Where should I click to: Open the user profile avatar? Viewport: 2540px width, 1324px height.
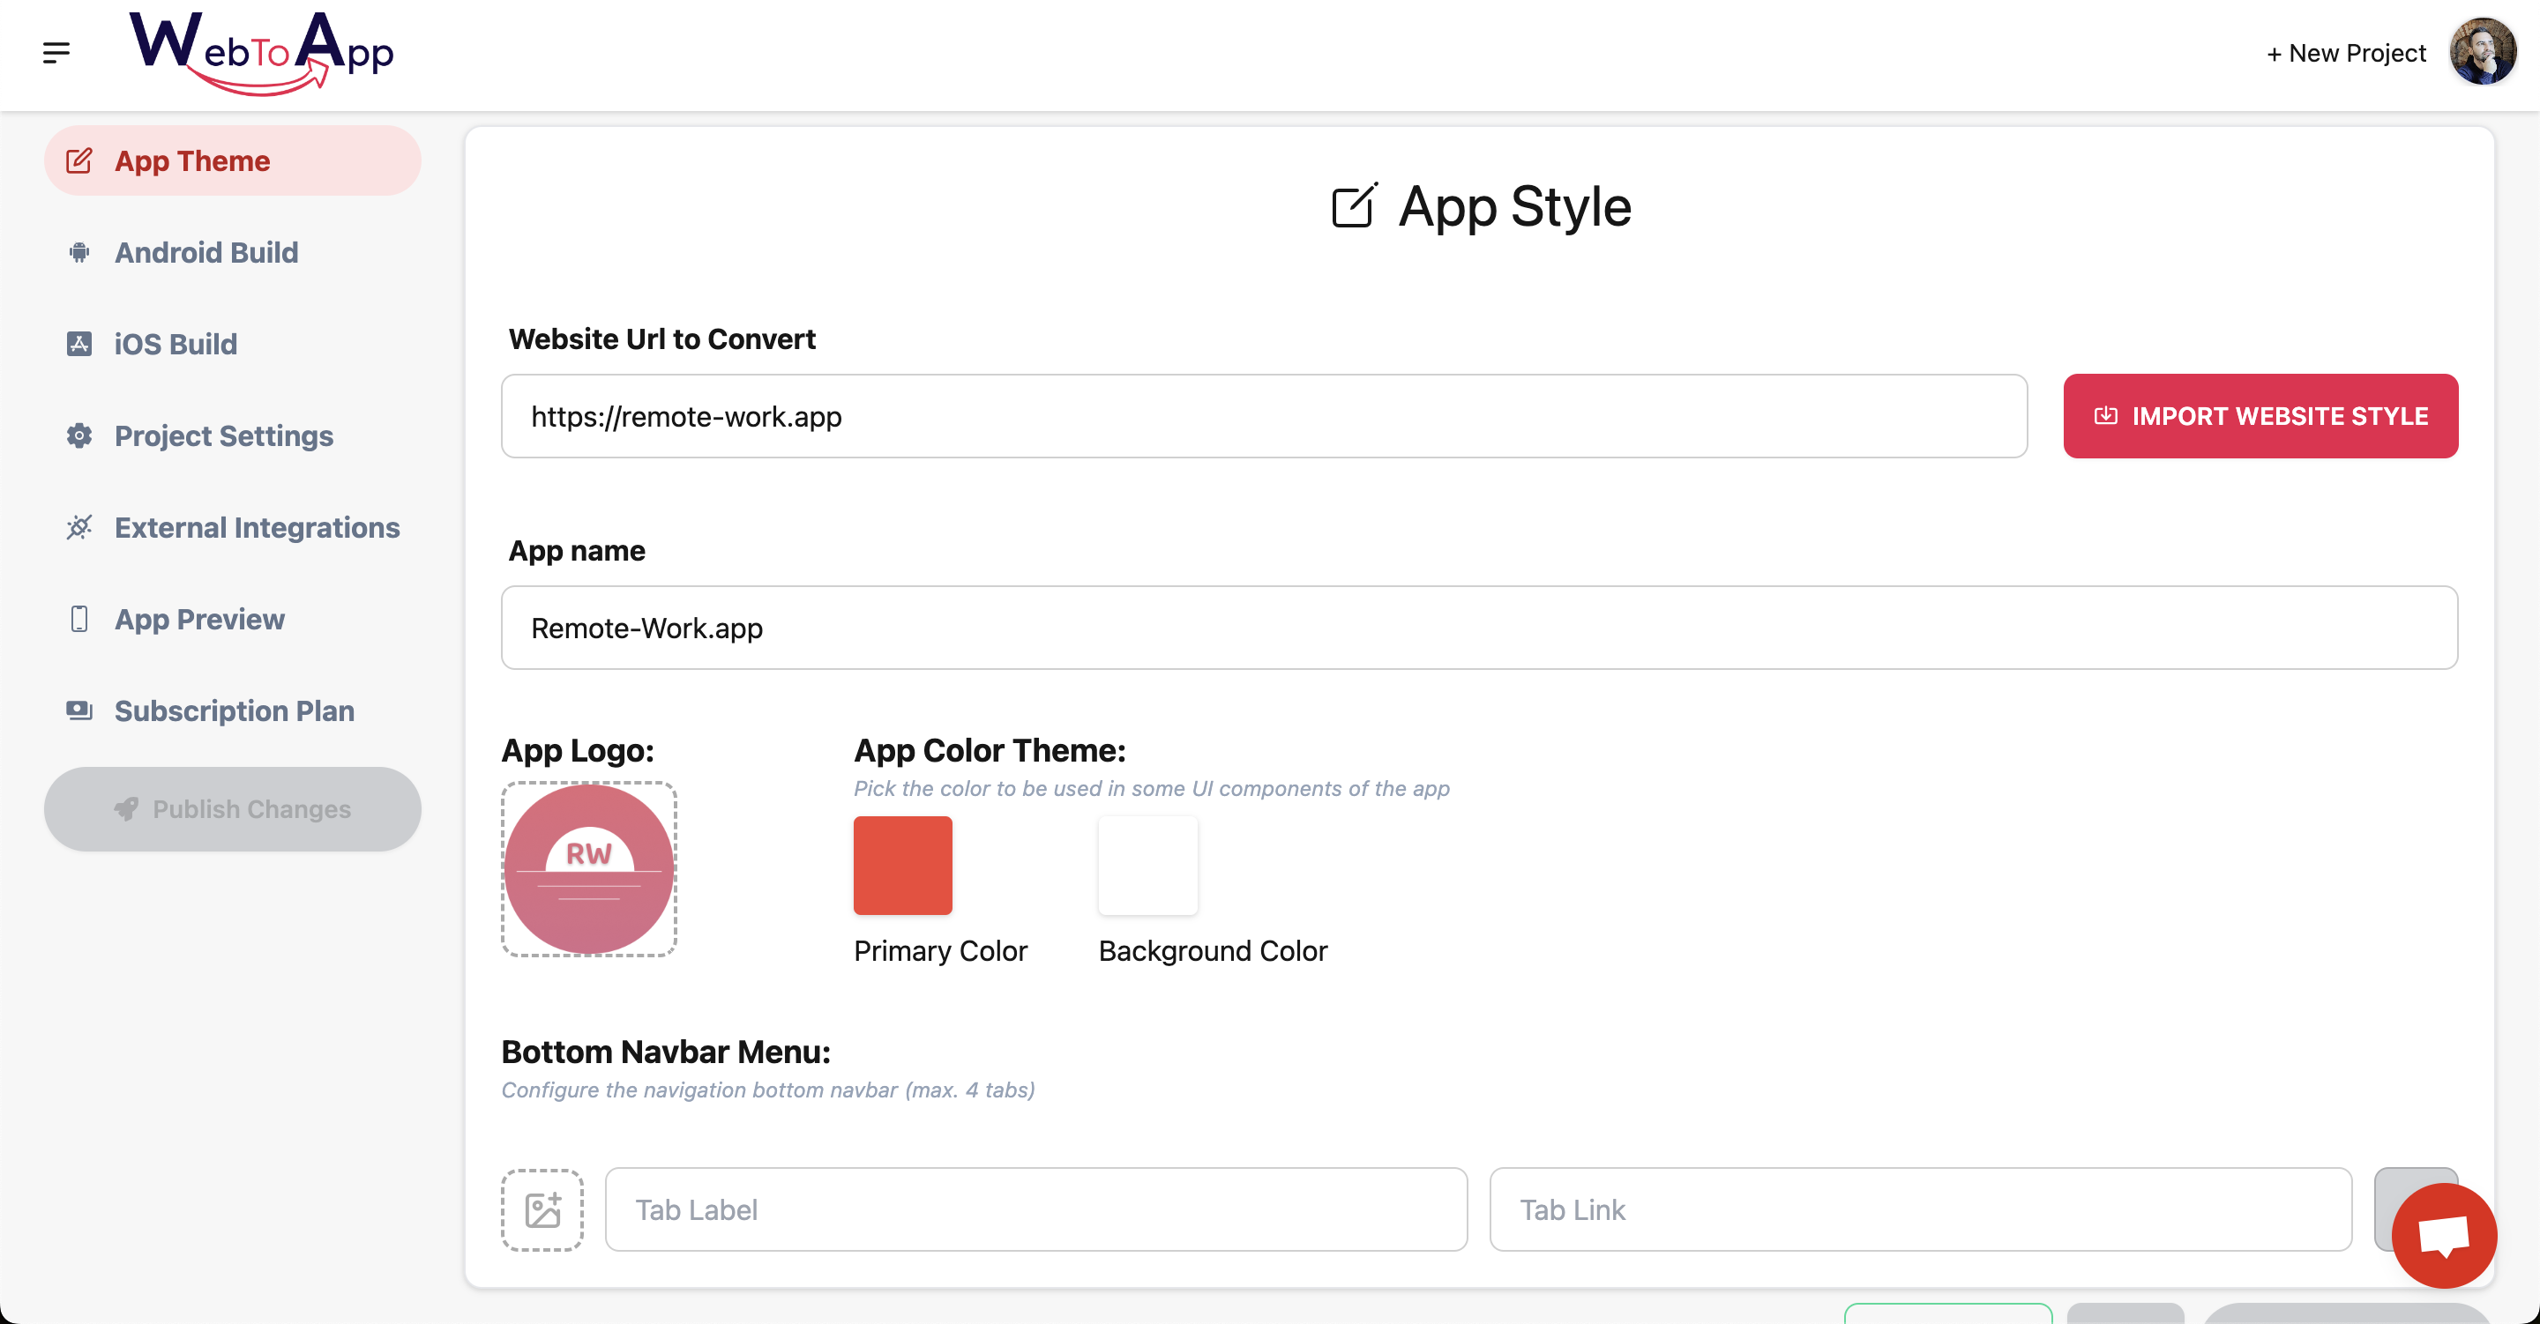tap(2483, 53)
